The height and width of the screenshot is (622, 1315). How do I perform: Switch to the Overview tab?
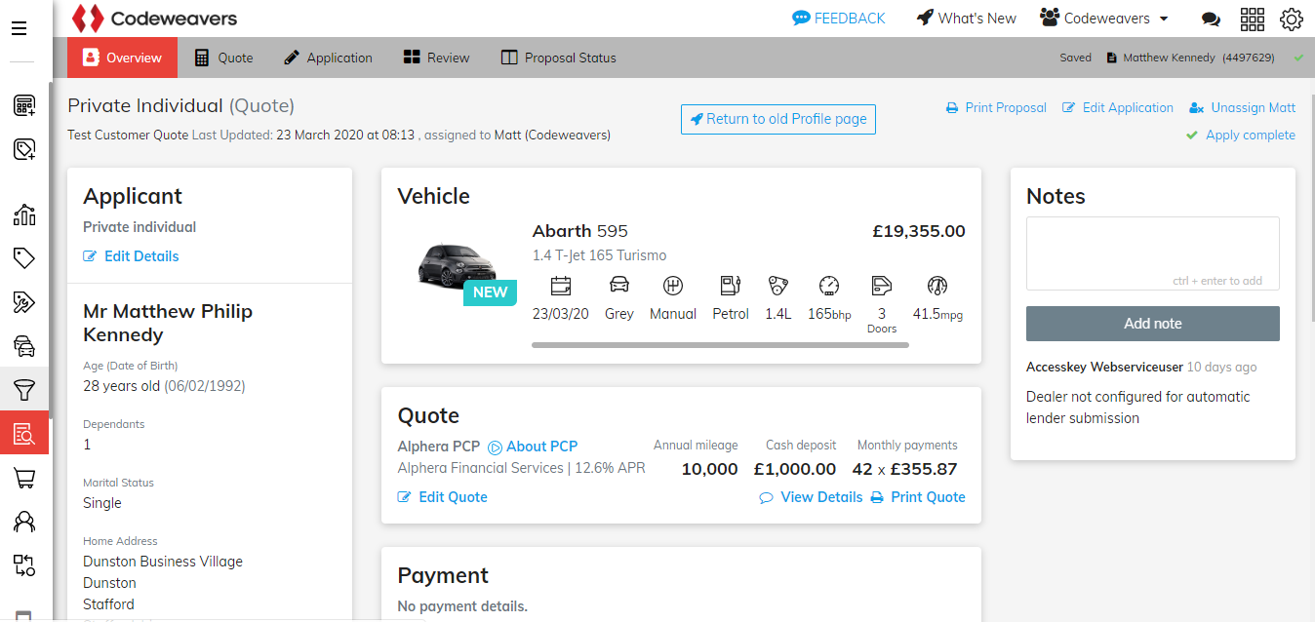(x=122, y=58)
